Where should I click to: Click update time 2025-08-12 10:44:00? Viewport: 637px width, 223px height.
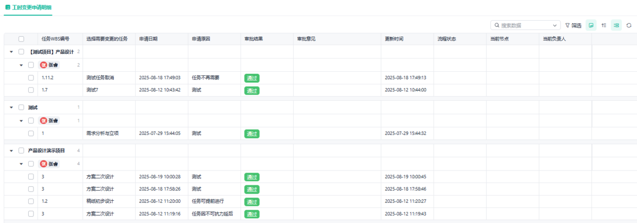tap(406, 90)
